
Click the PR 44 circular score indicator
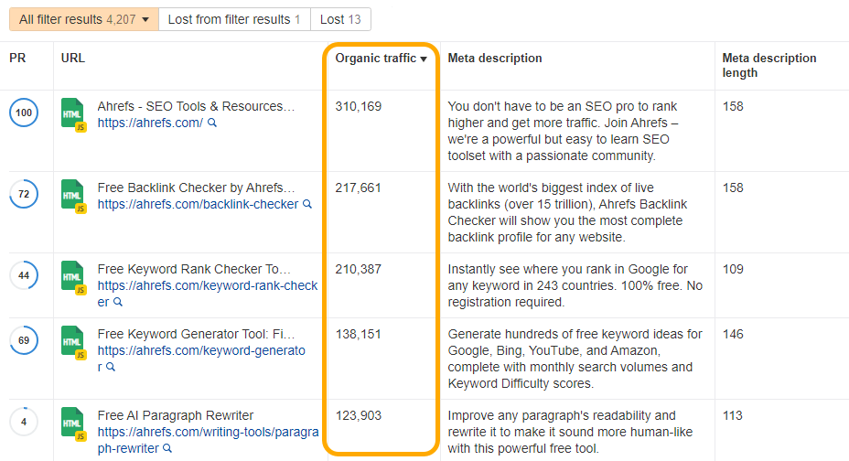24,276
